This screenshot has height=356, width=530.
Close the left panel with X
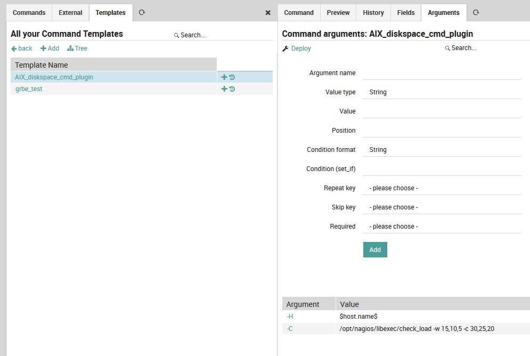pyautogui.click(x=268, y=13)
